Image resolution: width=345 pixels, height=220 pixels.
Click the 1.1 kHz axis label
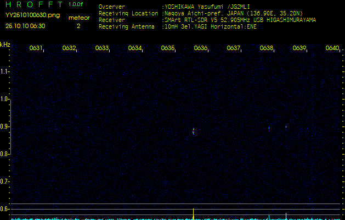(x=4, y=71)
